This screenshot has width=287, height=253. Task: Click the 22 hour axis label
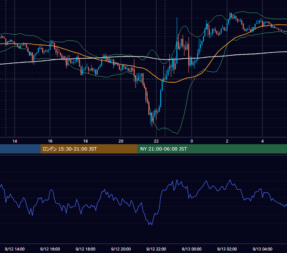pos(156,141)
